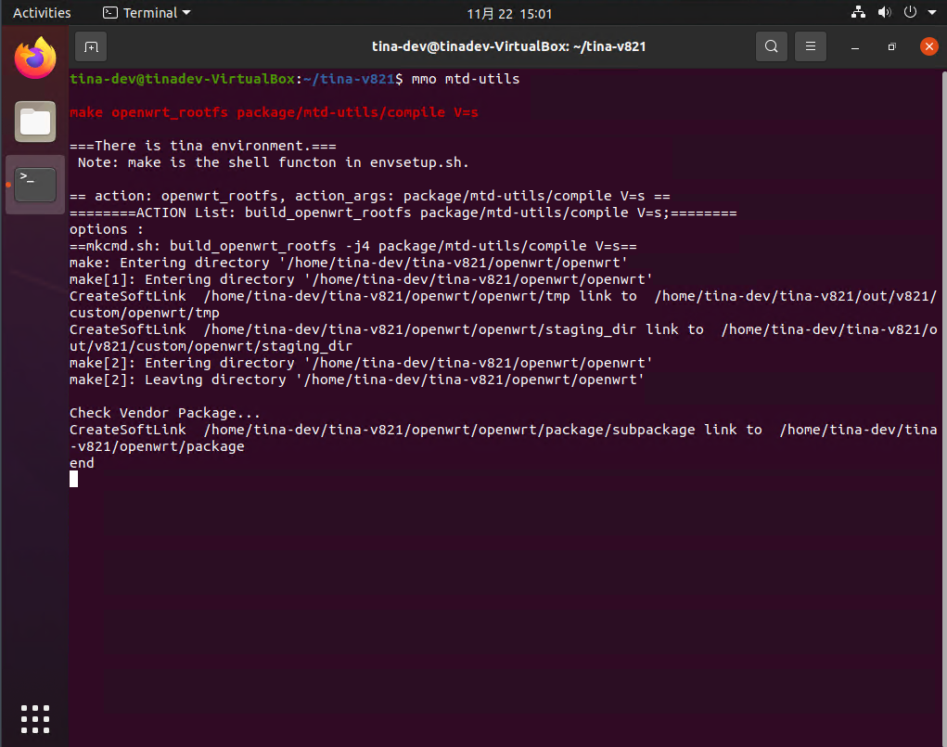Click the terminal cursor below 'end'
947x747 pixels.
74,479
